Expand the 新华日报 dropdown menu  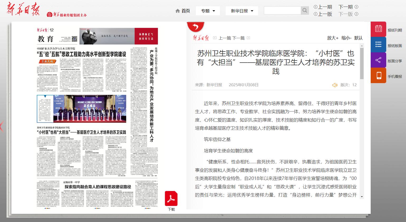[x=242, y=11]
